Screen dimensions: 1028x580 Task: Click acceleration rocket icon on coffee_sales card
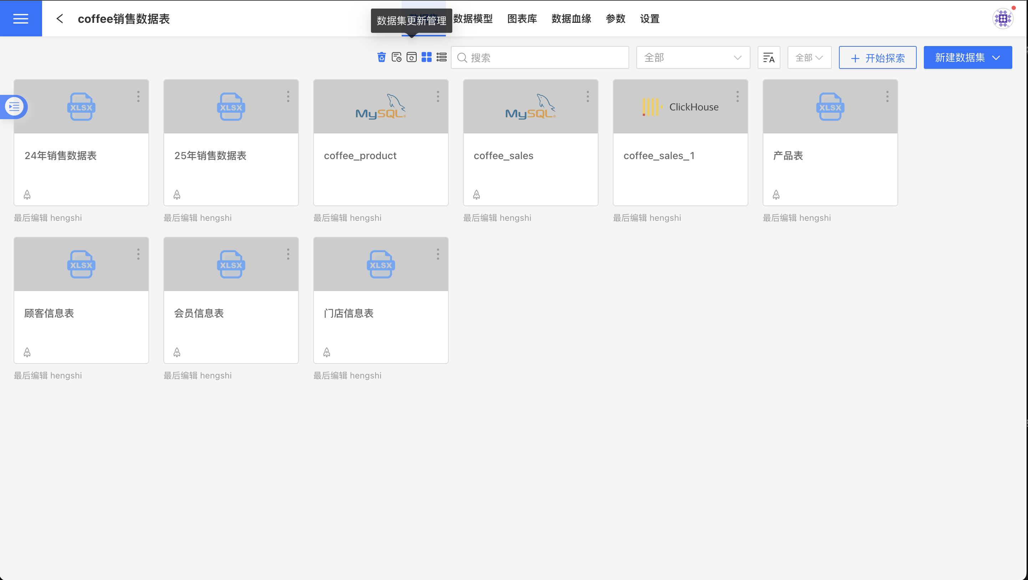click(x=477, y=195)
